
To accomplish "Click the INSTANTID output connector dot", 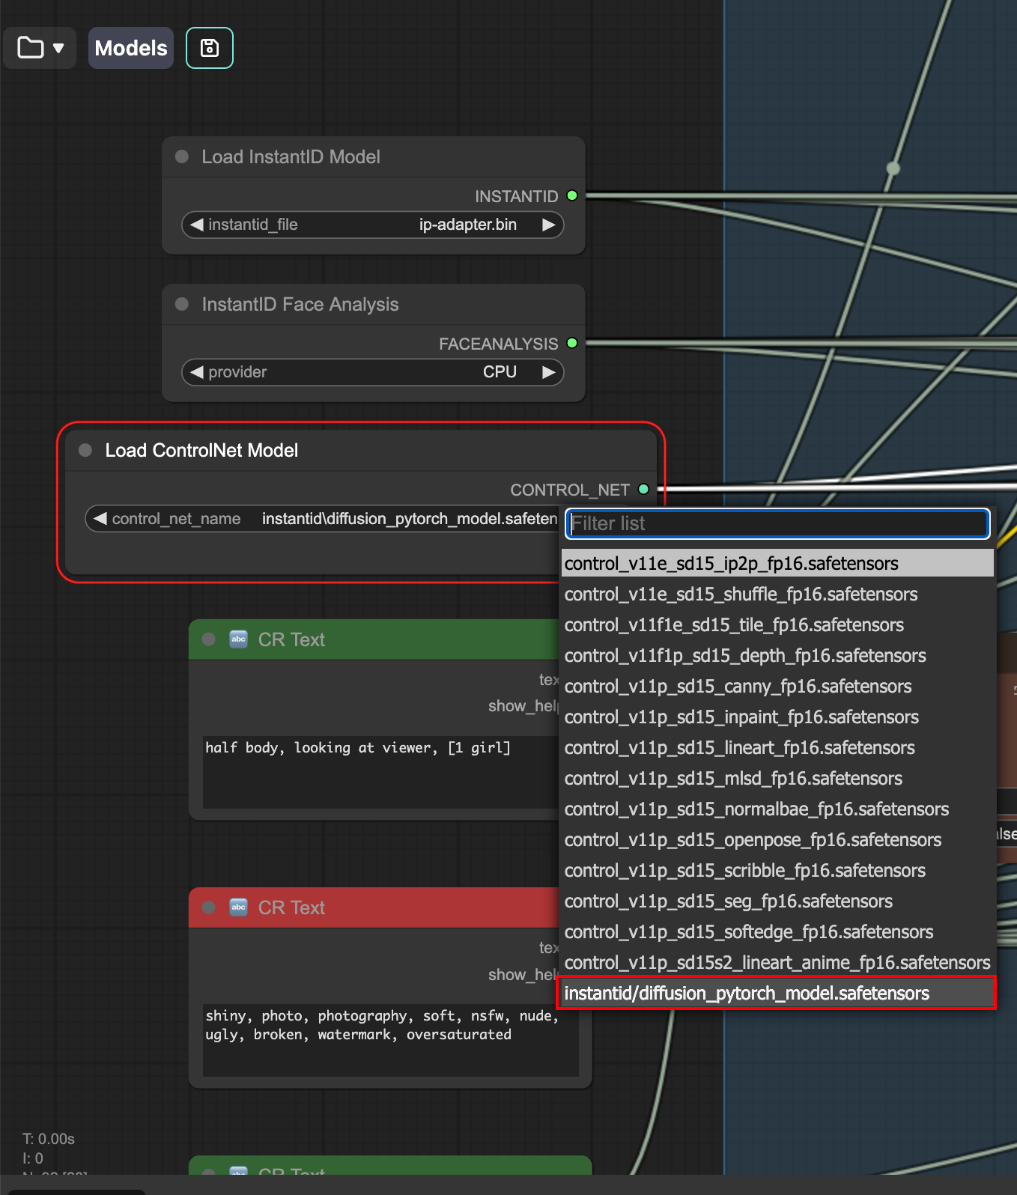I will tap(572, 196).
